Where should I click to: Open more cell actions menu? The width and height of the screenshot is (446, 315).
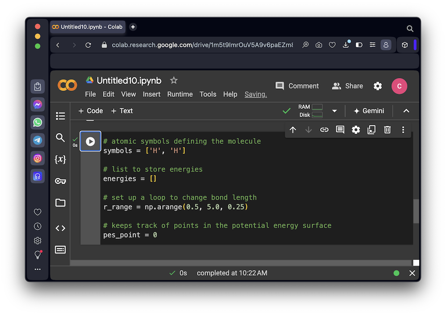click(403, 130)
